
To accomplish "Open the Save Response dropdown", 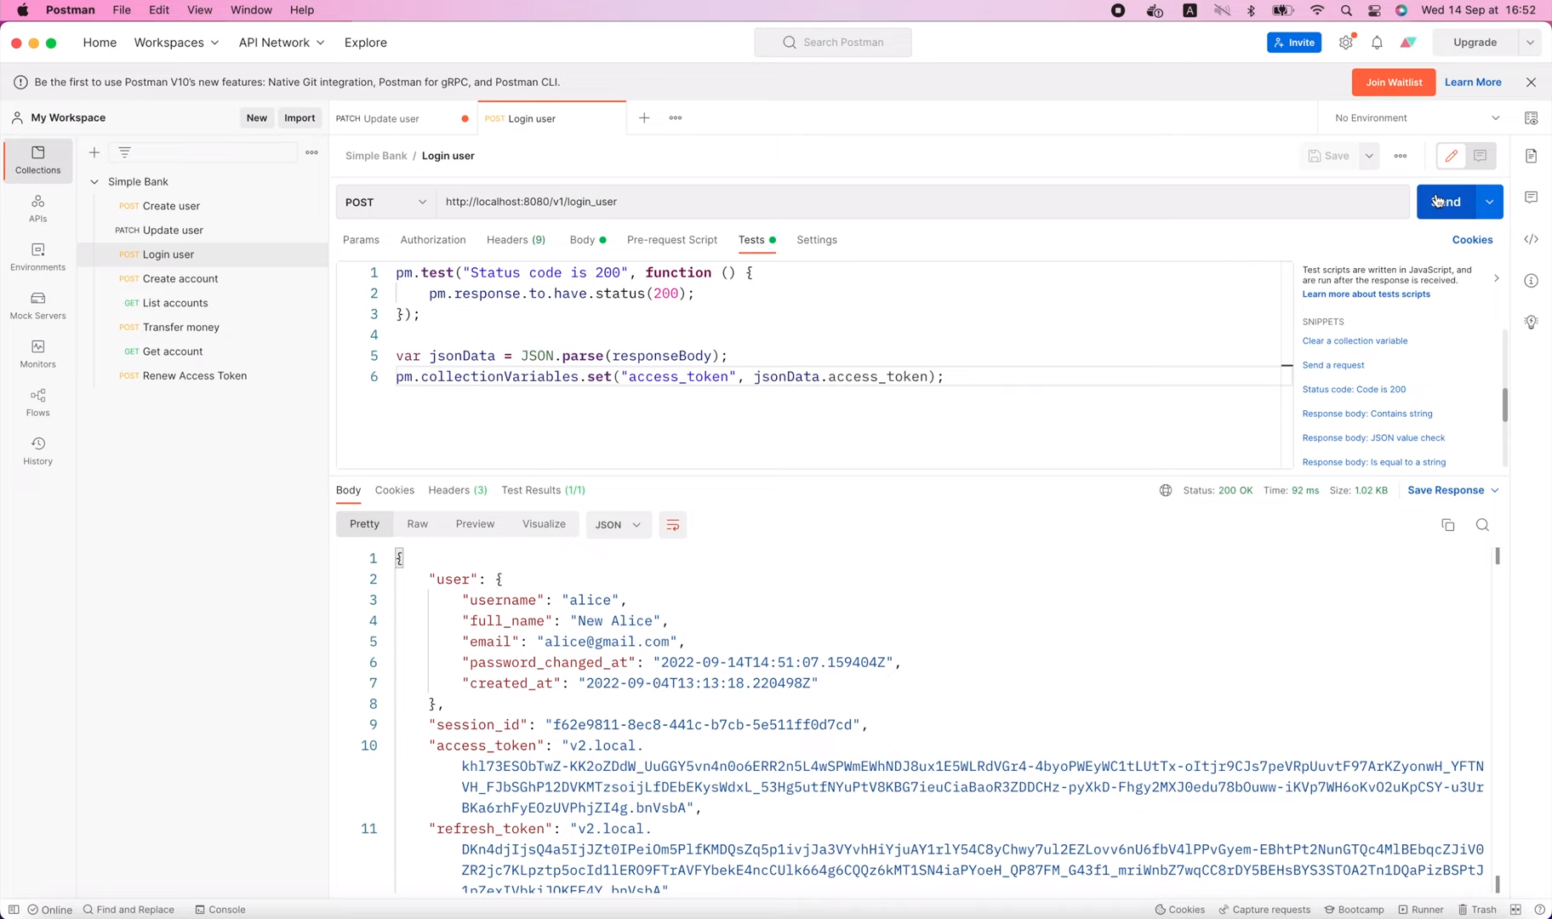I will point(1453,490).
